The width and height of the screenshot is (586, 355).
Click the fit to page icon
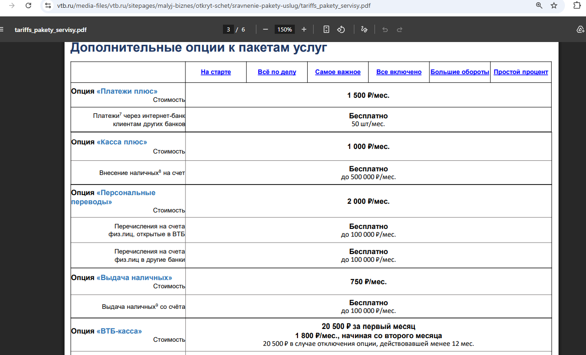coord(326,29)
